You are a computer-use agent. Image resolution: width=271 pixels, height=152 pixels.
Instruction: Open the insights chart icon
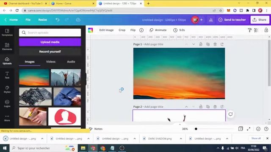(x=211, y=20)
